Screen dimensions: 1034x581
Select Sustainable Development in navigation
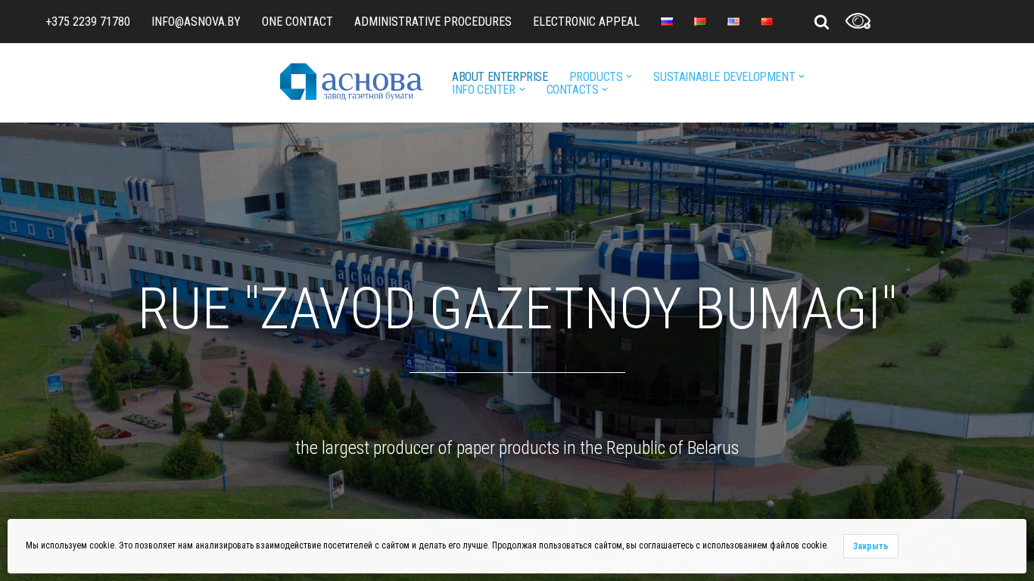pos(724,76)
